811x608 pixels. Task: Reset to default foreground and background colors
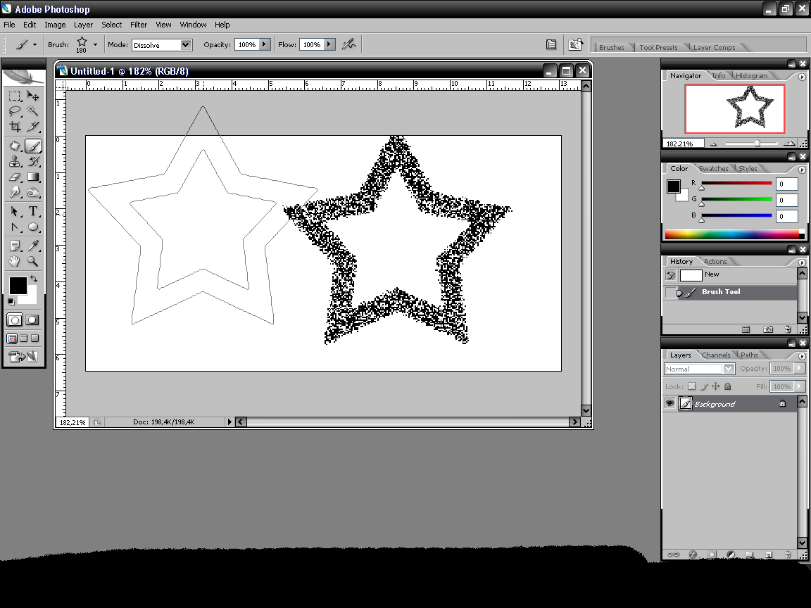point(11,301)
